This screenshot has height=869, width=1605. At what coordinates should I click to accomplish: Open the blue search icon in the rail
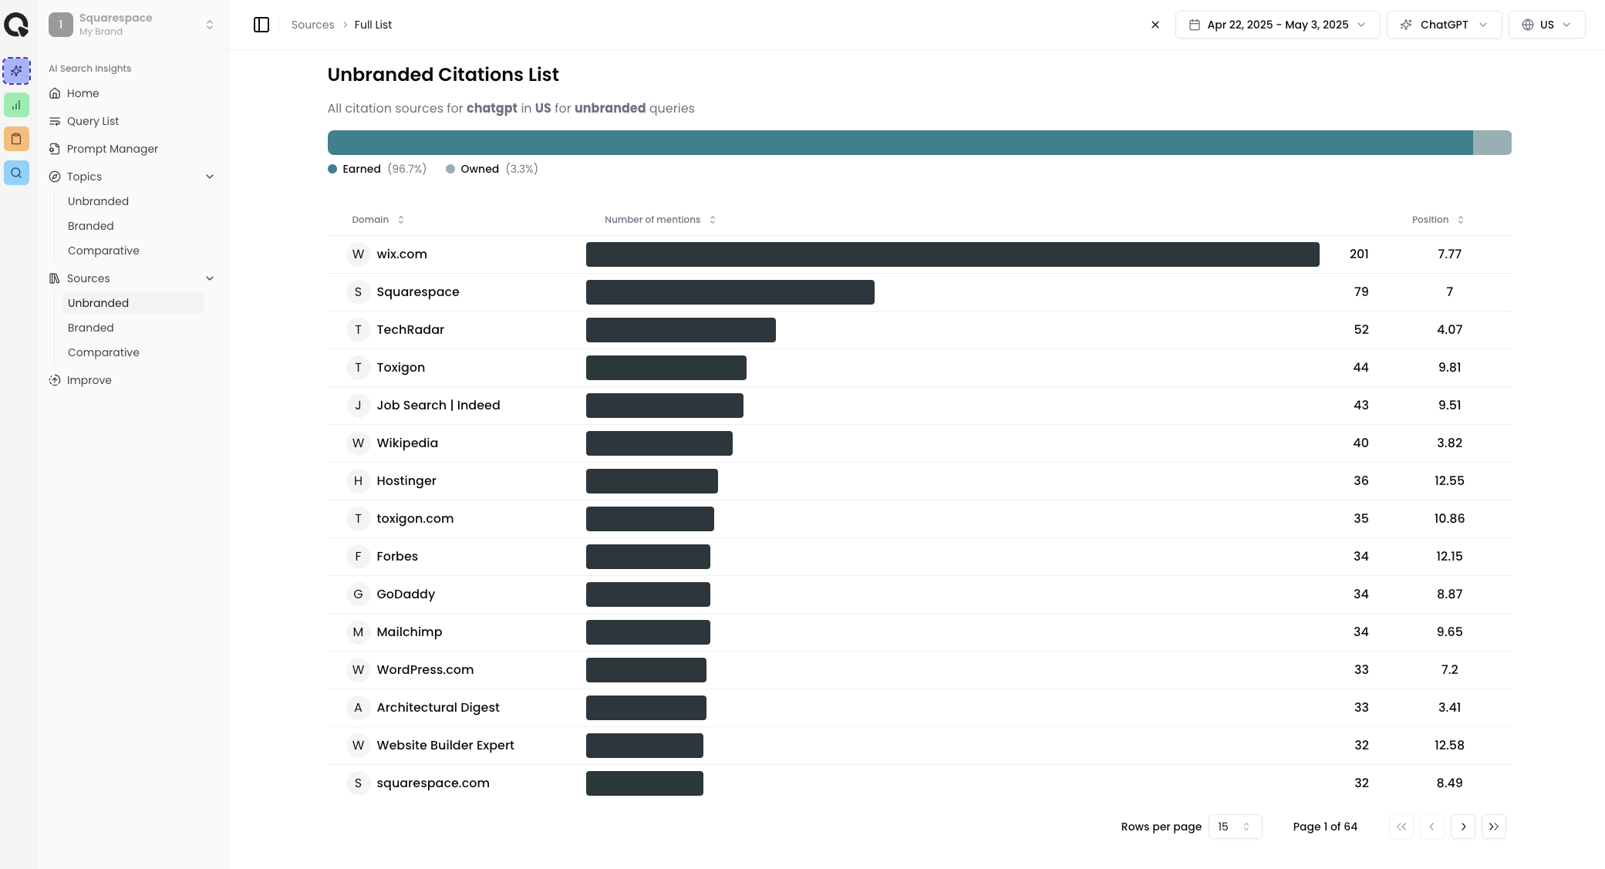[17, 173]
